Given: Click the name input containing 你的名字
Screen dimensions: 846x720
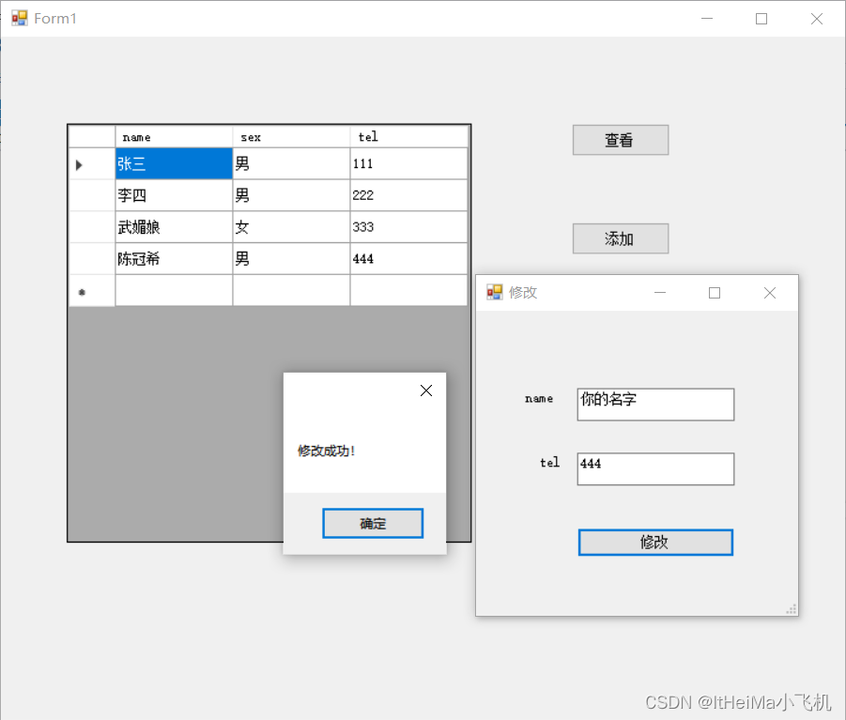Looking at the screenshot, I should click(x=654, y=404).
